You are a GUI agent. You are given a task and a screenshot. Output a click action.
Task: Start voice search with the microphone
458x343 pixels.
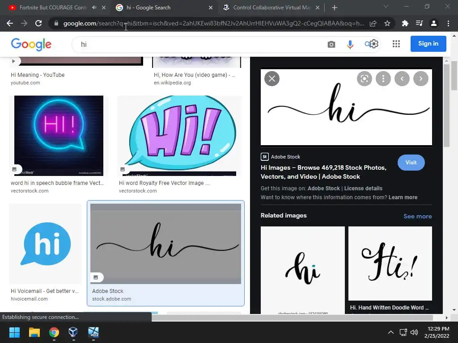[350, 44]
